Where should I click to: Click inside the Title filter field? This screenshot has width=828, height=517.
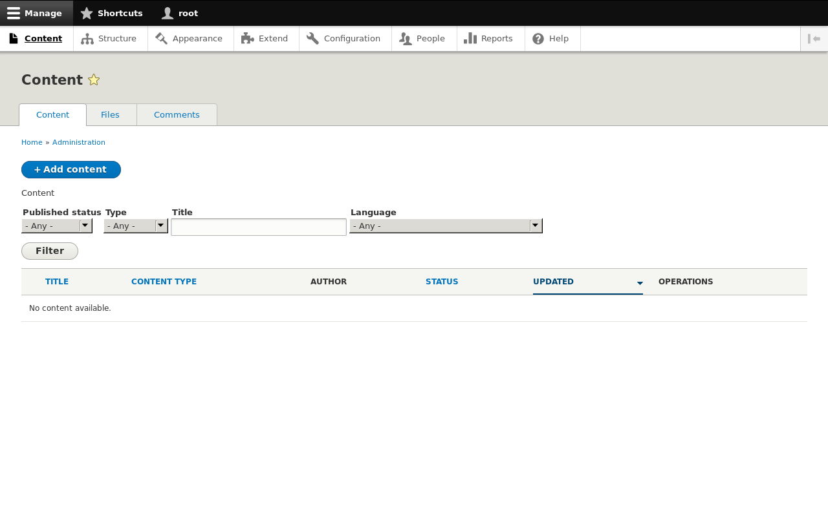pos(258,227)
